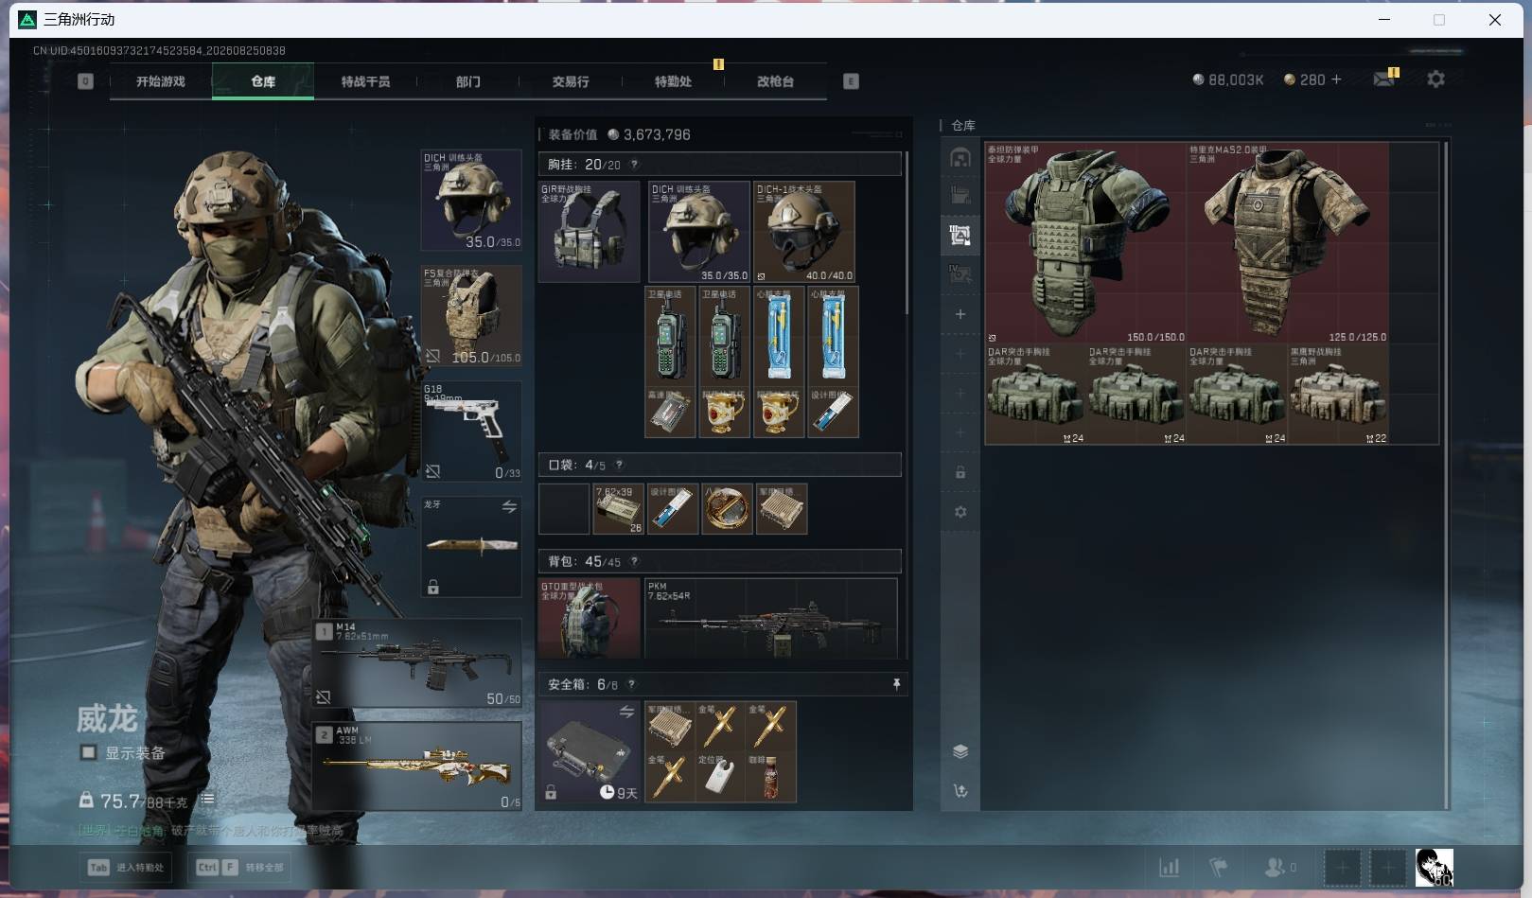Select the 黑鹰野战胸挂 in warehouse
This screenshot has height=898, width=1532.
point(1339,394)
